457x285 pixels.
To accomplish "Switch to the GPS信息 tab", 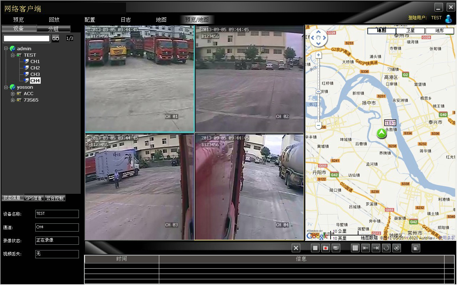I will click(34, 198).
